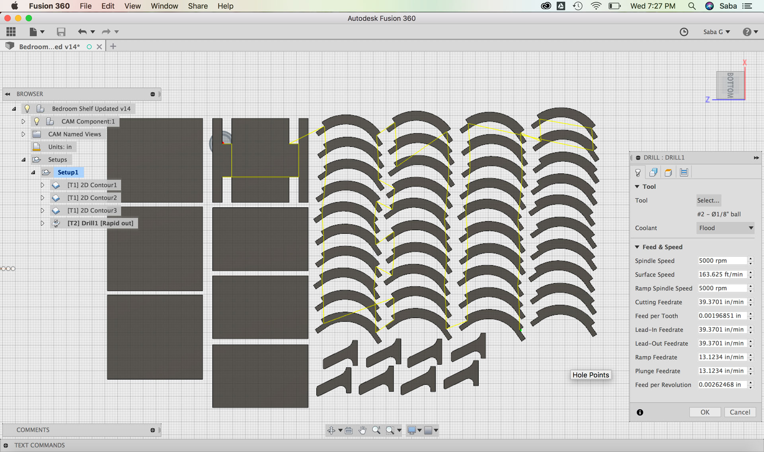Toggle lightbulb for Bedroom Shelf Updated v14
764x452 pixels.
pyautogui.click(x=27, y=109)
